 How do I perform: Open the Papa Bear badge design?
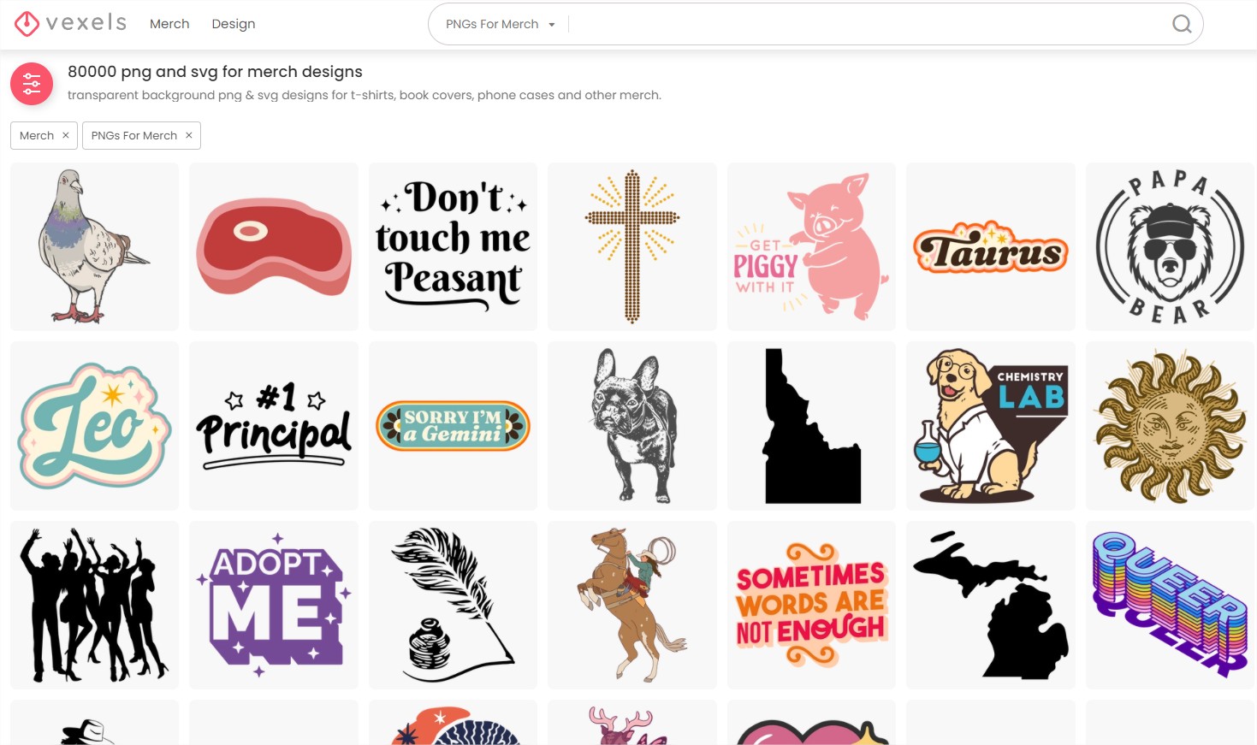[1170, 246]
